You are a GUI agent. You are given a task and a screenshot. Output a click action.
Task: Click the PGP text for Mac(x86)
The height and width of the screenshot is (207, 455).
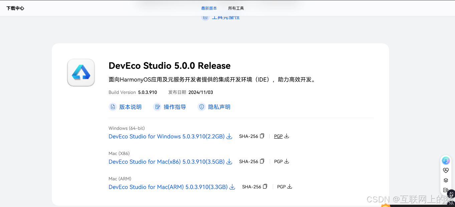tap(278, 162)
